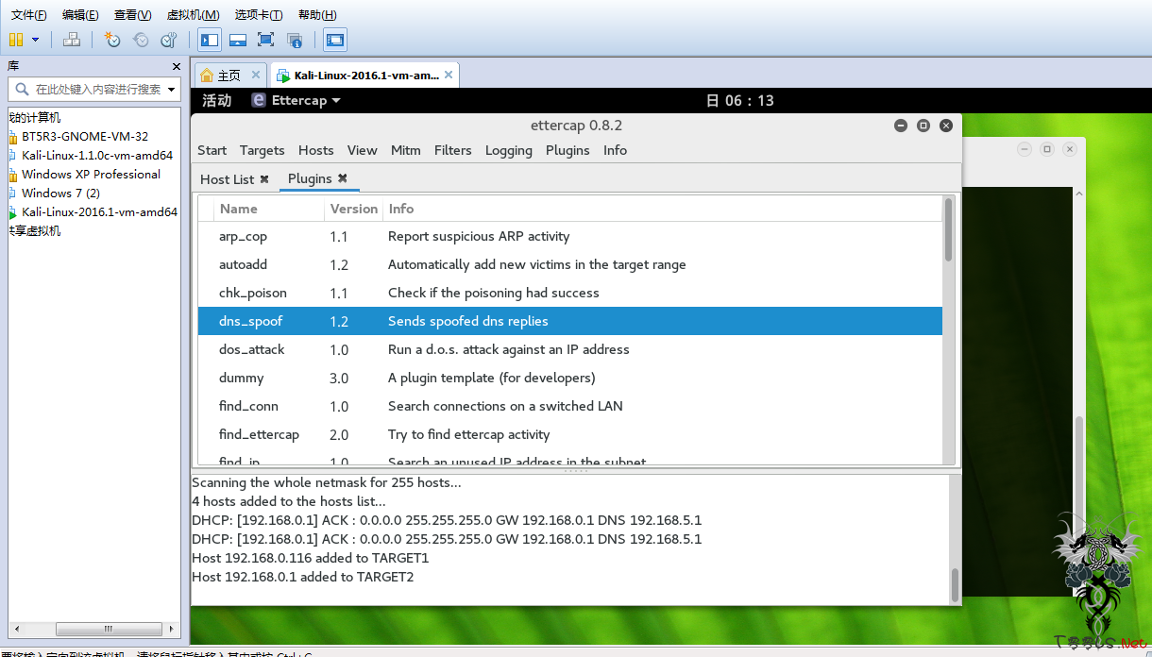Toggle the thumbnail bar icon

pos(238,40)
